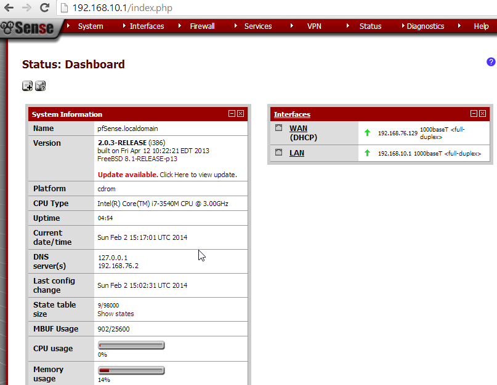Screen dimensions: 497x385
Task: Click the pfSense.localdomain name value
Action: tap(127, 129)
